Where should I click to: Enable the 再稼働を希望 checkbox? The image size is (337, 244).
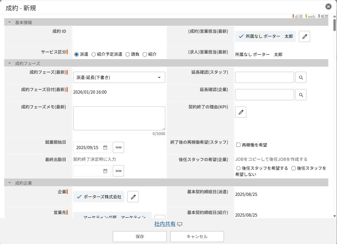[x=239, y=145]
